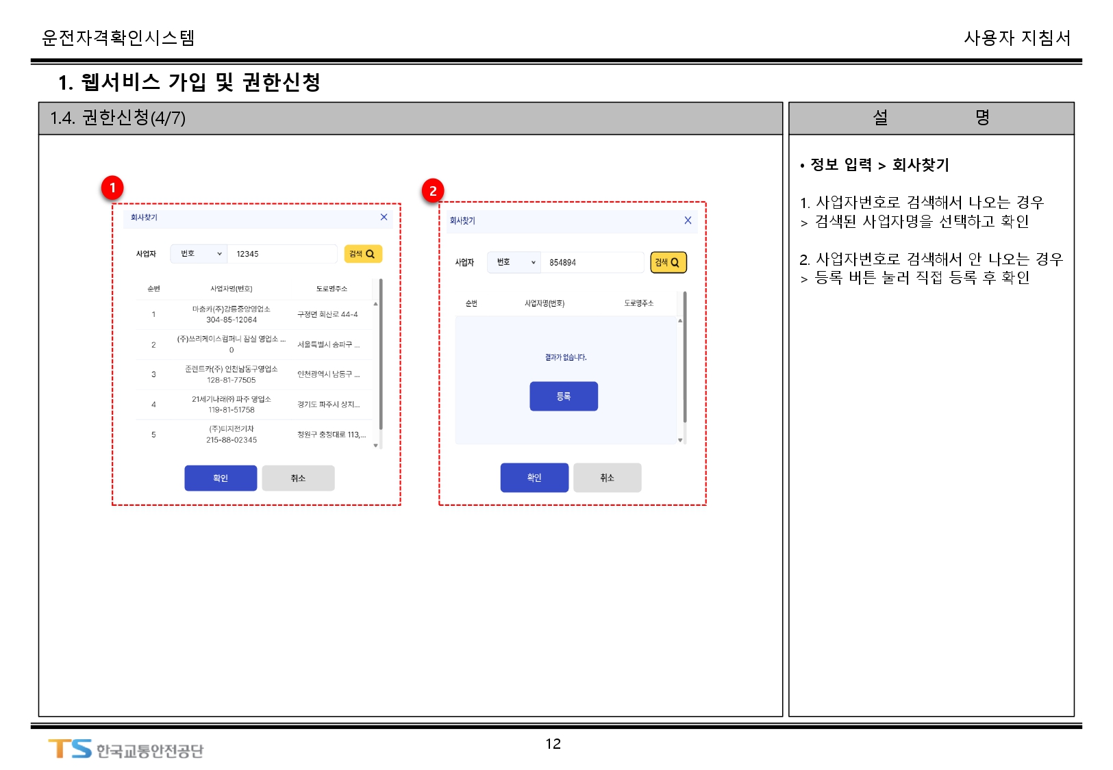The width and height of the screenshot is (1113, 770).
Task: Click scroll-down arrow in the company results list
Action: coord(375,446)
